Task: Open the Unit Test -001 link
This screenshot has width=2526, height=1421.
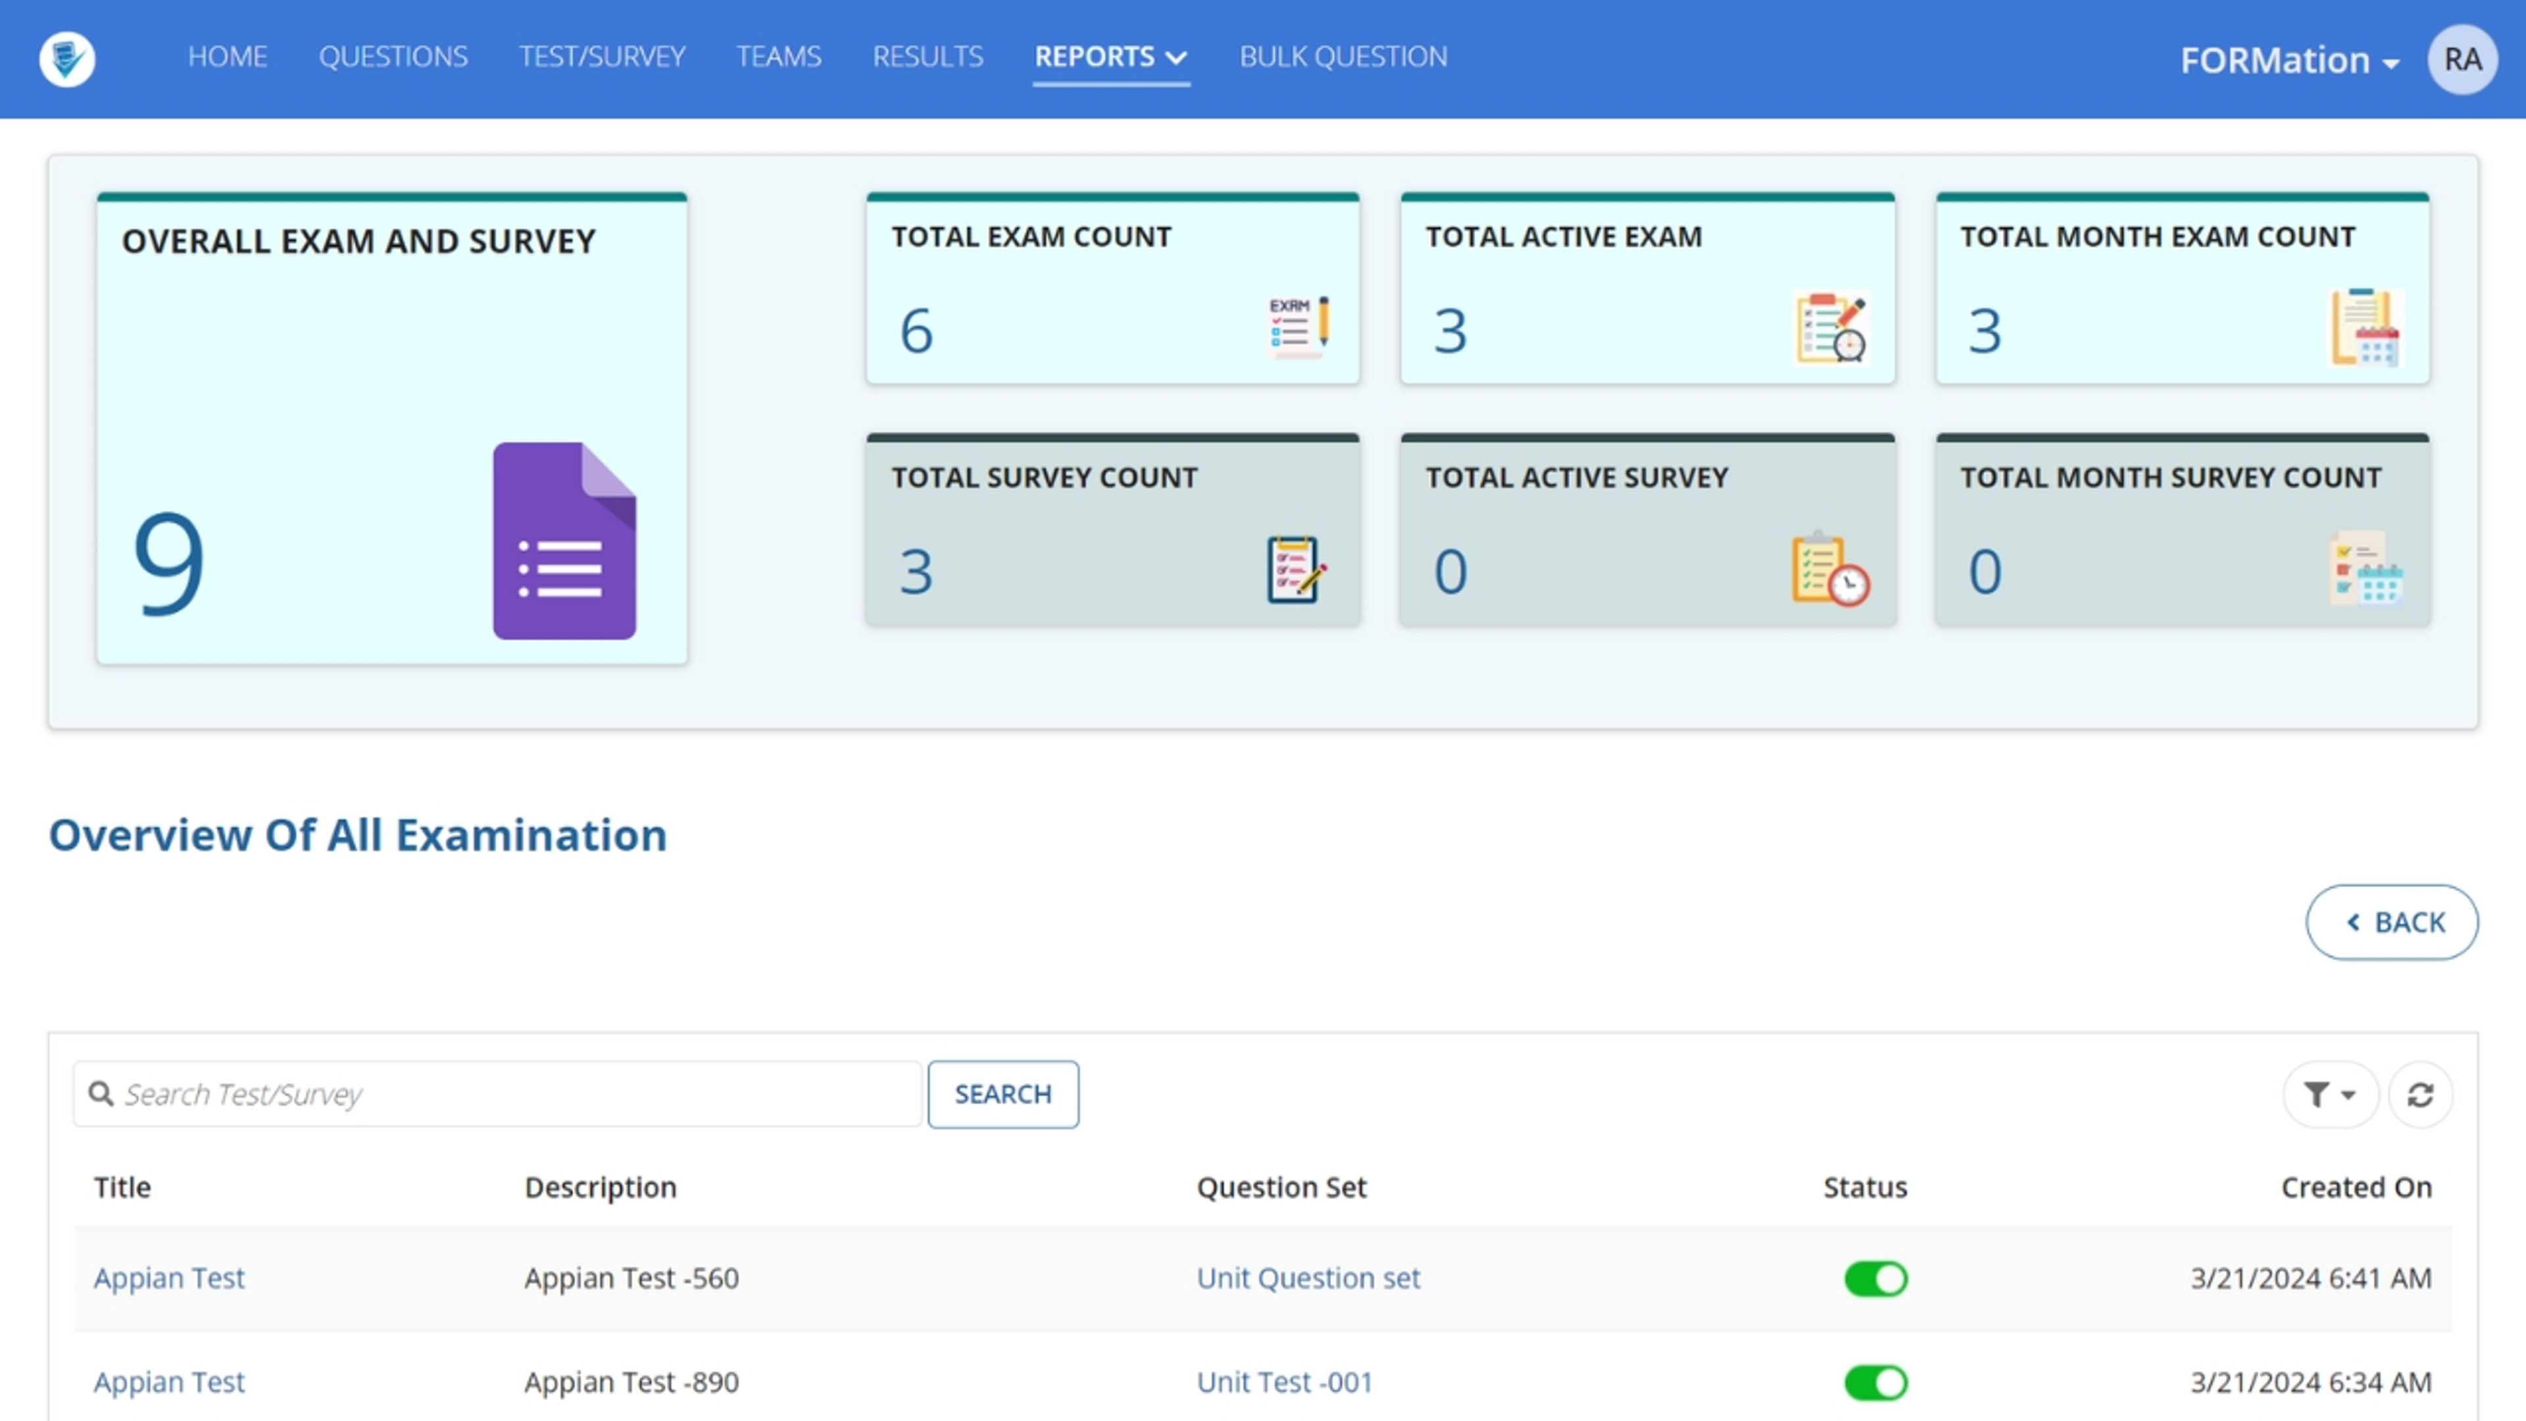Action: [x=1285, y=1383]
